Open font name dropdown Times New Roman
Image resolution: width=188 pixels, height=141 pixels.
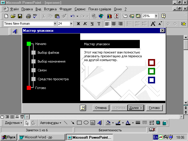pyautogui.click(x=55, y=23)
